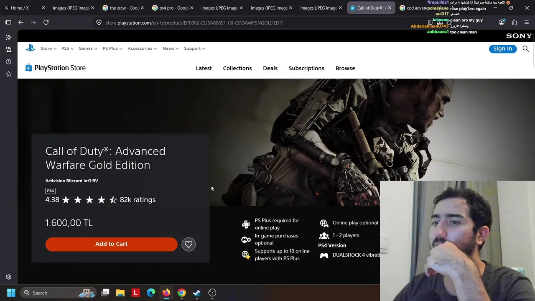Open the Latest store section
The width and height of the screenshot is (535, 301).
click(x=204, y=68)
